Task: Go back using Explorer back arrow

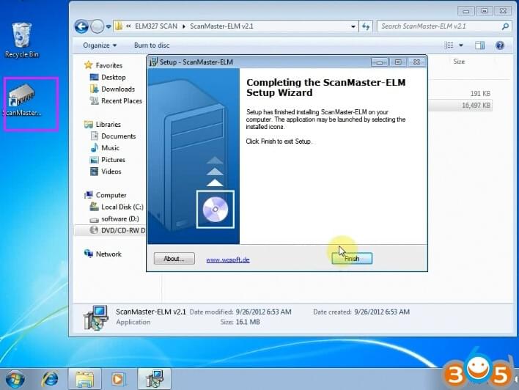Action: [81, 26]
